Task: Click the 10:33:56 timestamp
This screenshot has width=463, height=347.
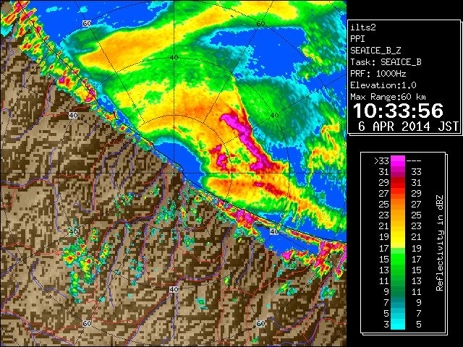Action: pos(398,111)
